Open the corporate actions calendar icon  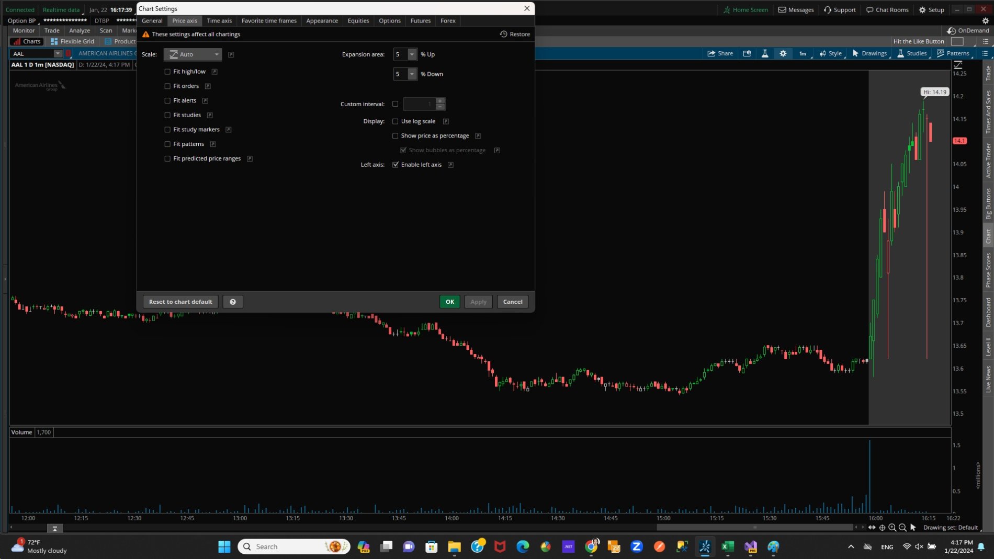[747, 53]
